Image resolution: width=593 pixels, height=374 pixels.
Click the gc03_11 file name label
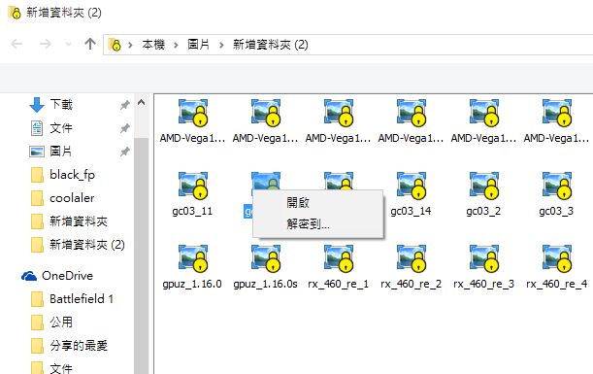192,211
